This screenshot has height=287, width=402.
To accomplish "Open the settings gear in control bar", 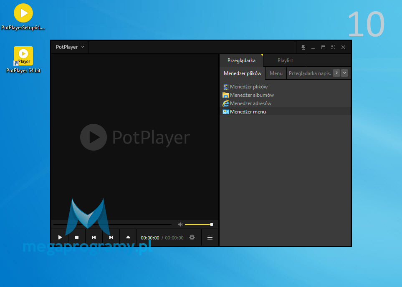I will (192, 237).
